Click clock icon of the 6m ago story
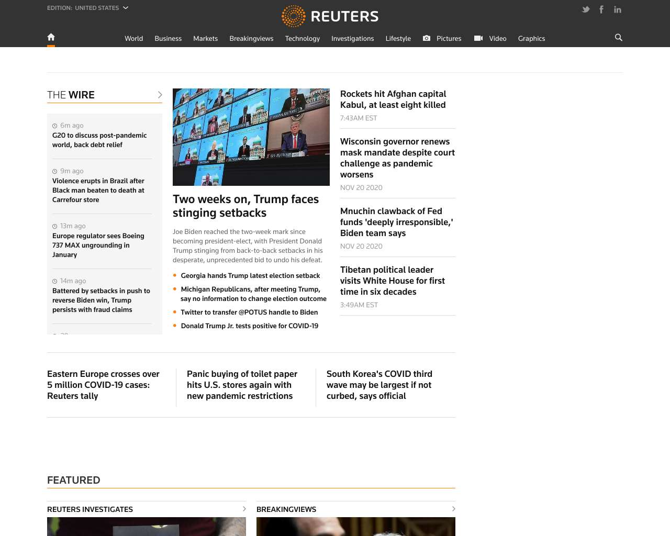 (54, 126)
